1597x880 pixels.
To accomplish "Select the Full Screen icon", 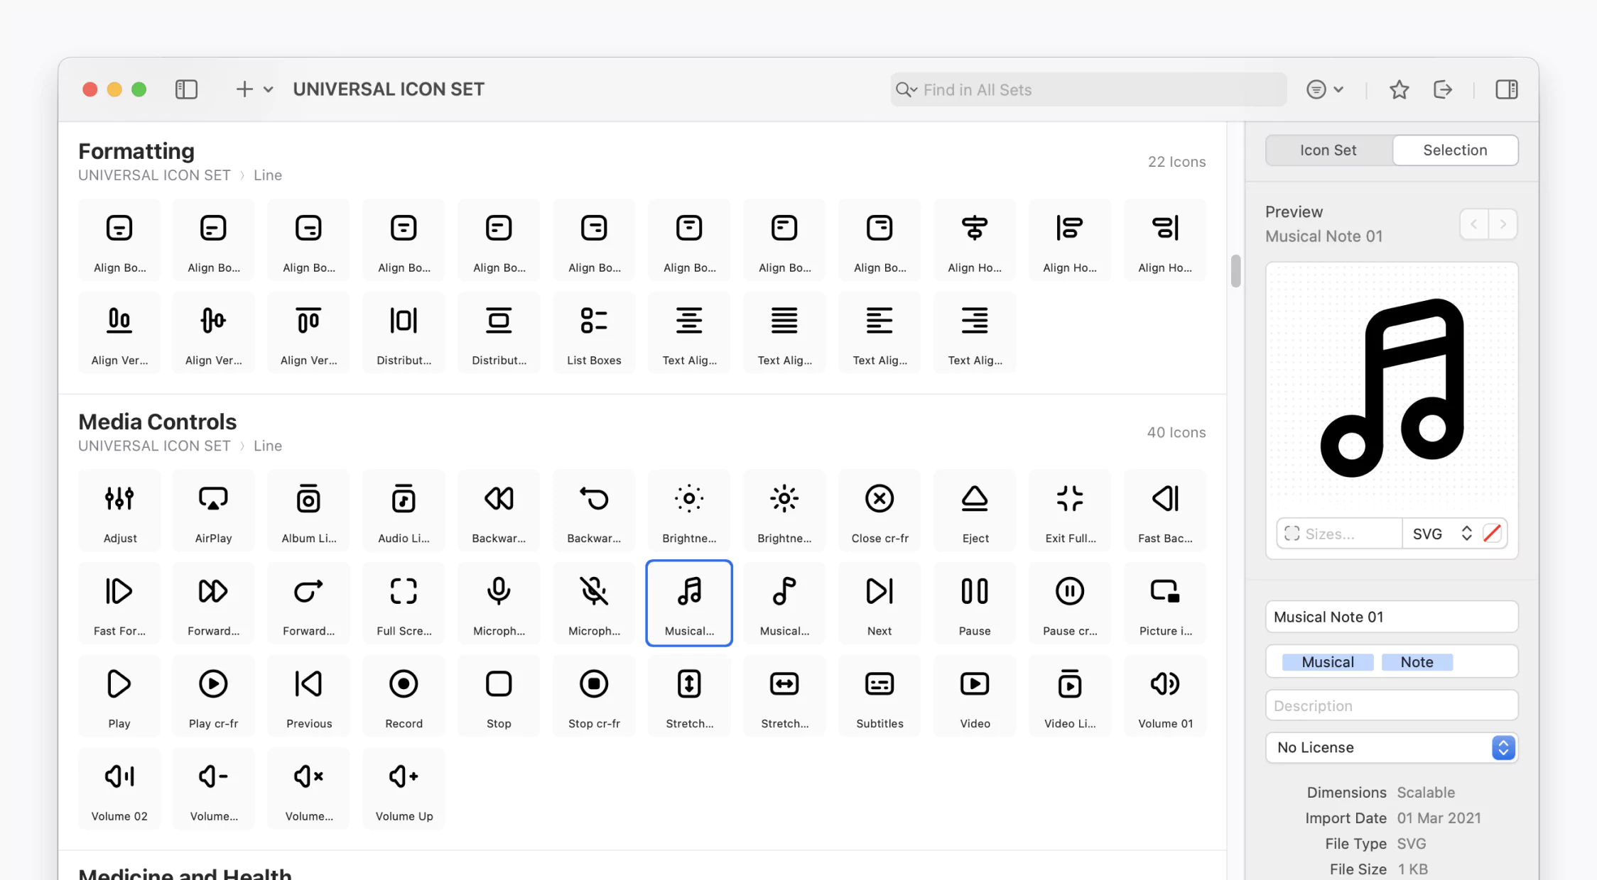I will coord(404,603).
